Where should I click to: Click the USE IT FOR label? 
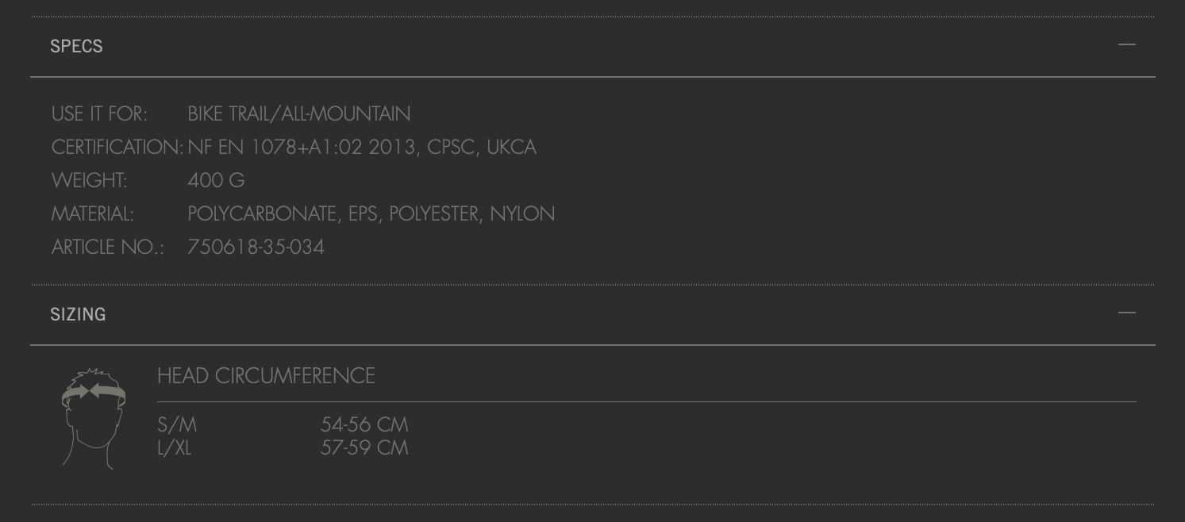coord(99,113)
